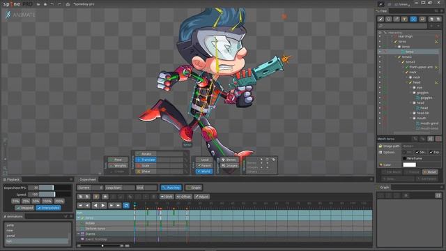Click the save project icon
The width and height of the screenshot is (446, 251).
point(45,4)
